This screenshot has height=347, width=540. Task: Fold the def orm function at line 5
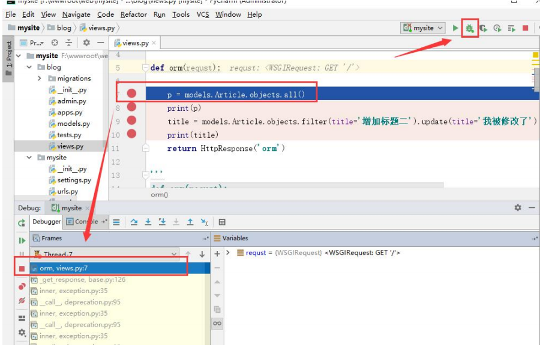click(x=145, y=68)
